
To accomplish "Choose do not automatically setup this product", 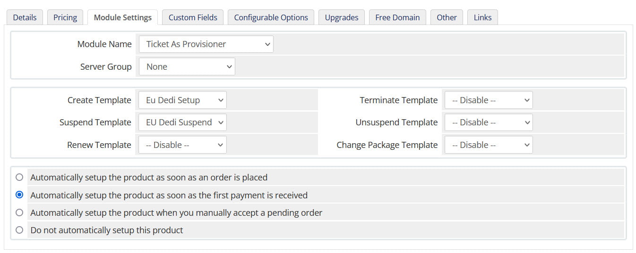I will click(x=19, y=230).
